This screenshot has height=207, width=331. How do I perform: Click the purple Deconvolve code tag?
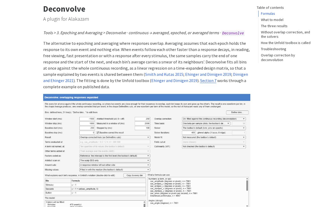coord(233,33)
